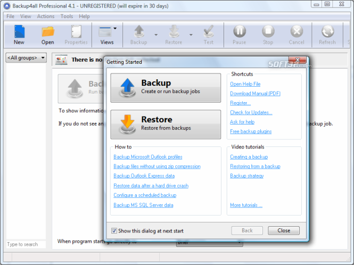
Task: Open 'Restore data after a hard drive crash'
Action: pos(151,186)
